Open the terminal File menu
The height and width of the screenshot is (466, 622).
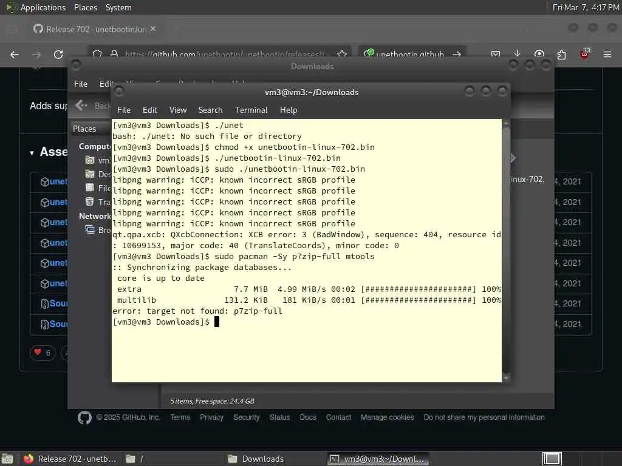tap(123, 110)
